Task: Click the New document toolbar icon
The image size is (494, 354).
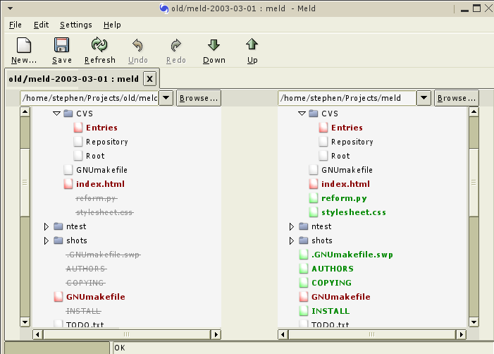Action: pyautogui.click(x=24, y=45)
